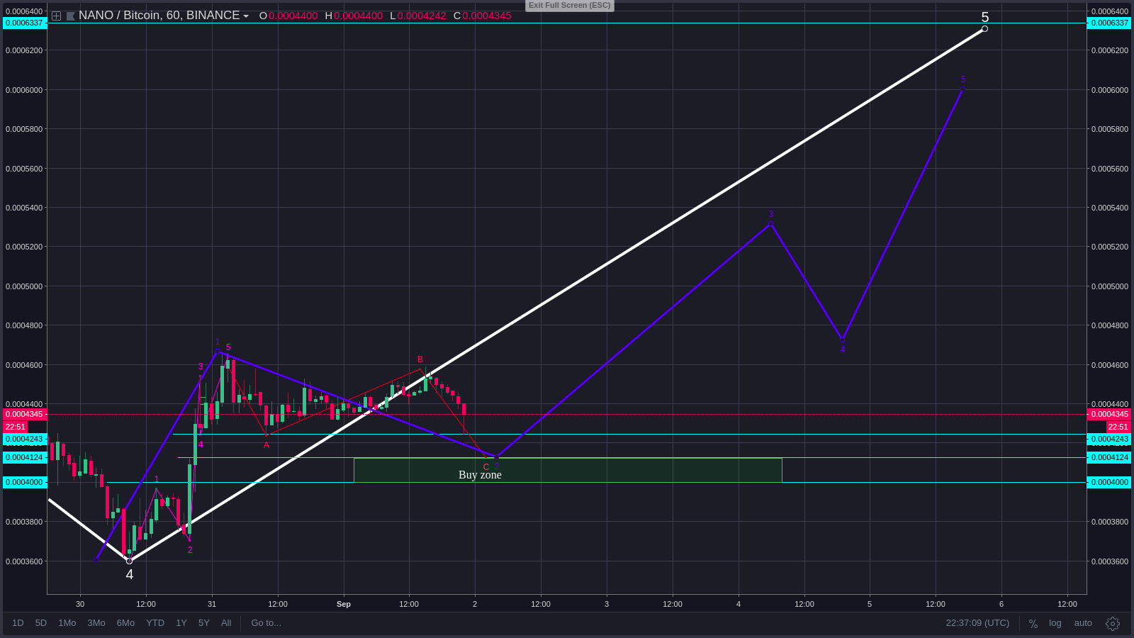
Task: Select the 5D time range
Action: (x=41, y=623)
